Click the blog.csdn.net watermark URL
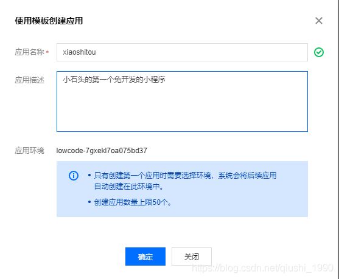Screen dimensions: 339x279 click(262, 268)
